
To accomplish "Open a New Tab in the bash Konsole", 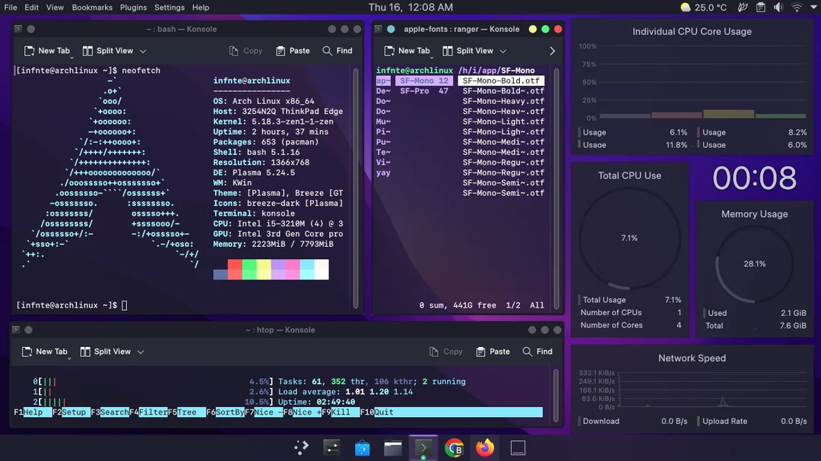I will click(x=47, y=50).
